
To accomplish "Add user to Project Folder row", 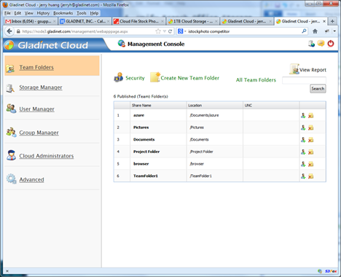I will coord(303,152).
